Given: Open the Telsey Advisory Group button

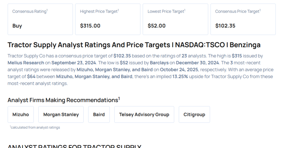Looking at the screenshot, I should 144,115.
